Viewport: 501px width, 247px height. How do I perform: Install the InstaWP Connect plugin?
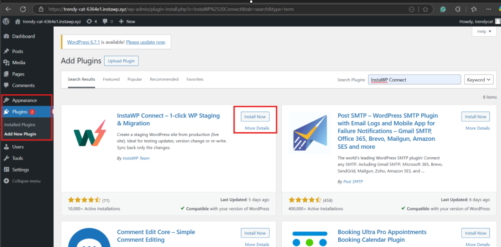(255, 117)
